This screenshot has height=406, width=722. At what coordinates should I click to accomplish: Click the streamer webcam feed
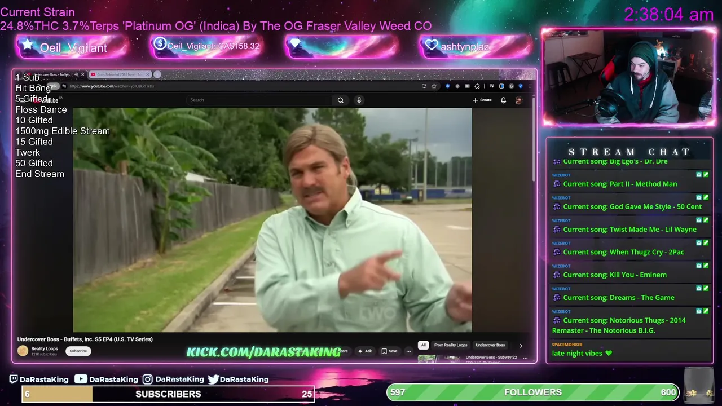pos(629,77)
